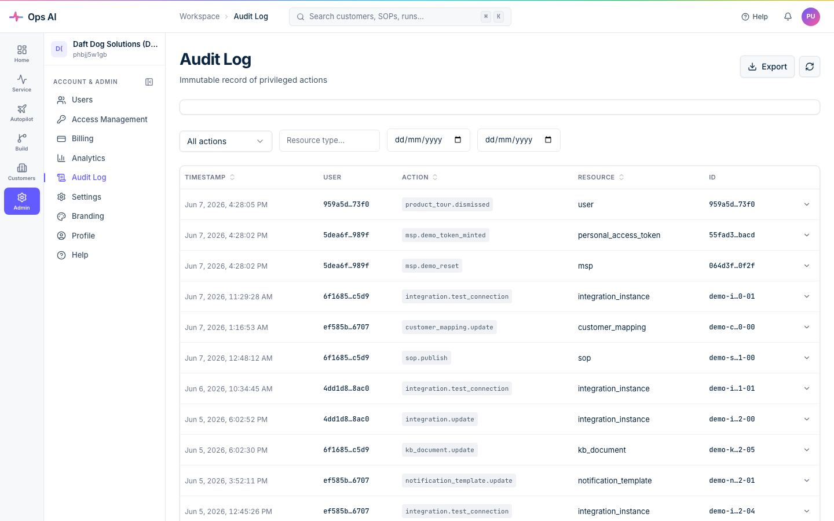Image resolution: width=834 pixels, height=521 pixels.
Task: Expand the sop.publish row
Action: pyautogui.click(x=807, y=358)
